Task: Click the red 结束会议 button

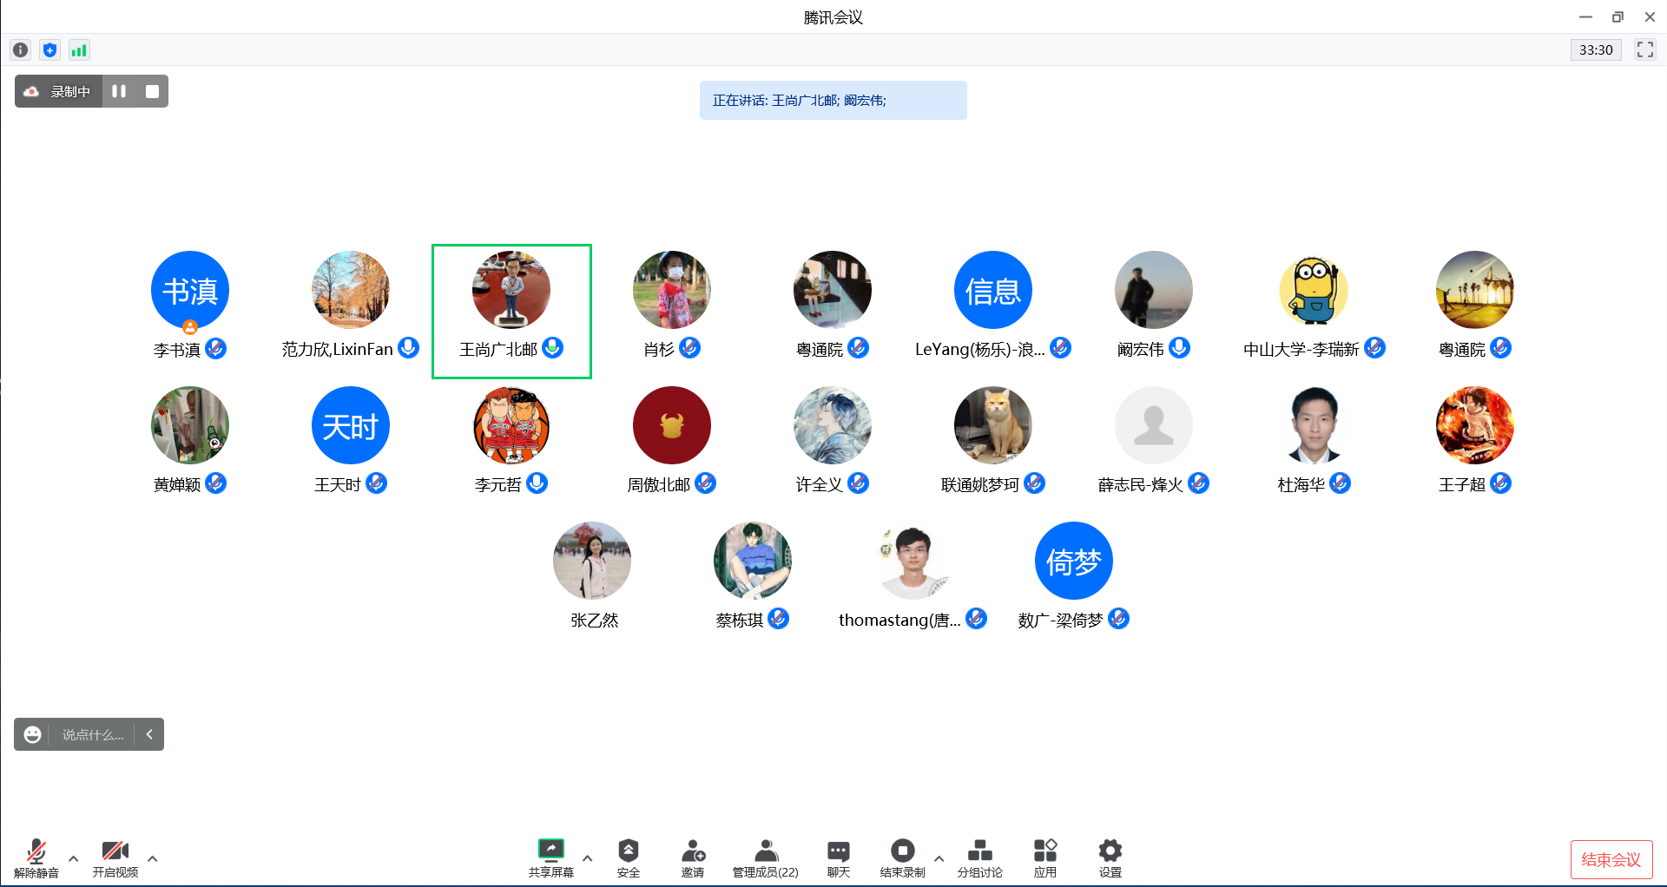Action: (1611, 859)
